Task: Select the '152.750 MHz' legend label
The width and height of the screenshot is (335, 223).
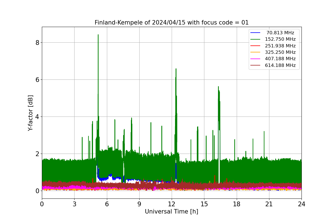Action: (280, 39)
